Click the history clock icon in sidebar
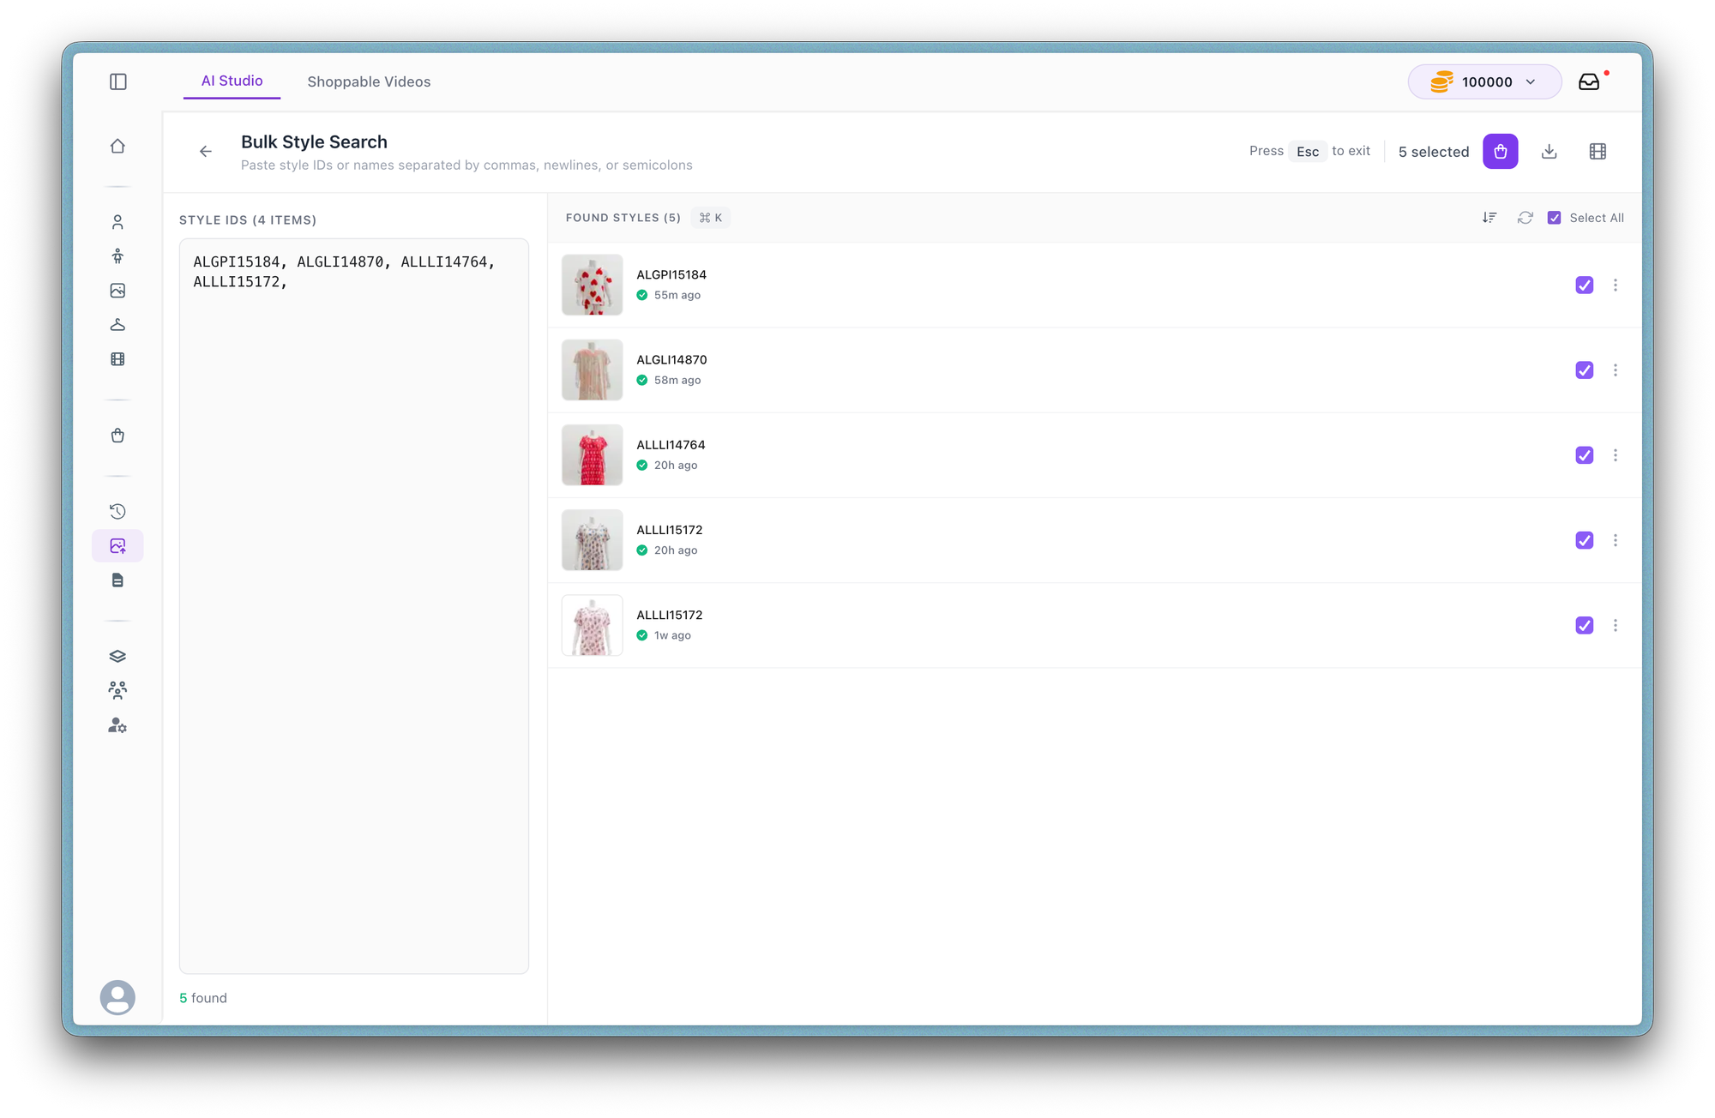 [117, 511]
